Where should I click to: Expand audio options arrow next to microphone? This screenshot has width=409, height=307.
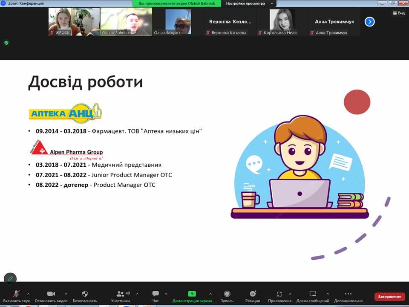(x=28, y=294)
